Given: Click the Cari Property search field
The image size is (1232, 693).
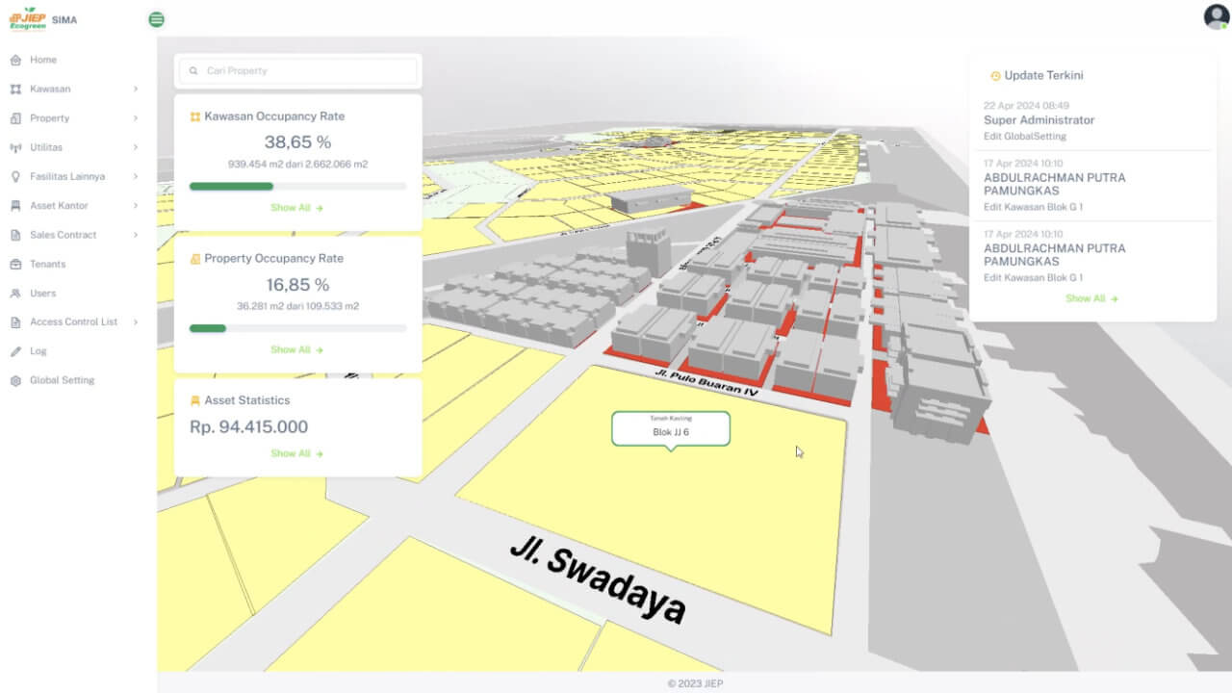Looking at the screenshot, I should pyautogui.click(x=297, y=70).
